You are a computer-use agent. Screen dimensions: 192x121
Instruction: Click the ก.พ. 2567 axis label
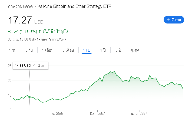click(56, 114)
